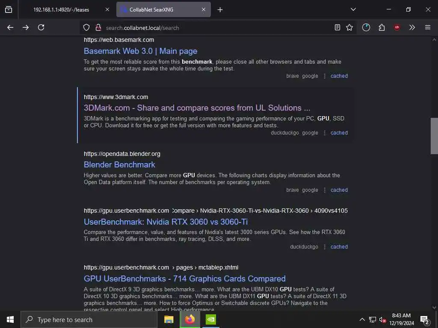Click the scrollbar down arrow
438x328 pixels.
[x=434, y=307]
